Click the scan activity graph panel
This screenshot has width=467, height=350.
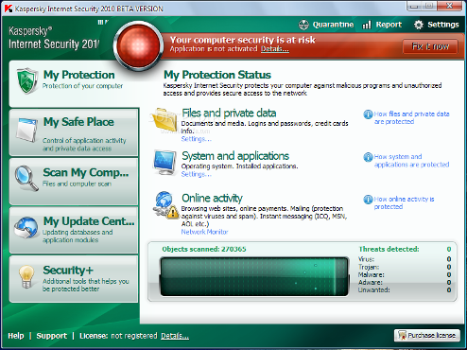click(254, 276)
